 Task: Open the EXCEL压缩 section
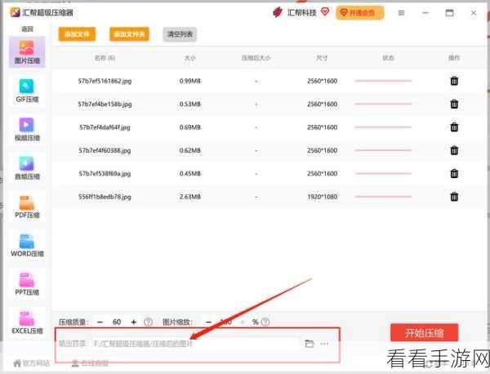(27, 323)
